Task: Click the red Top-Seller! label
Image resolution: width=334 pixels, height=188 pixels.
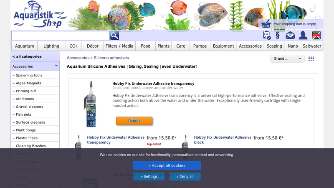Action: (154, 144)
